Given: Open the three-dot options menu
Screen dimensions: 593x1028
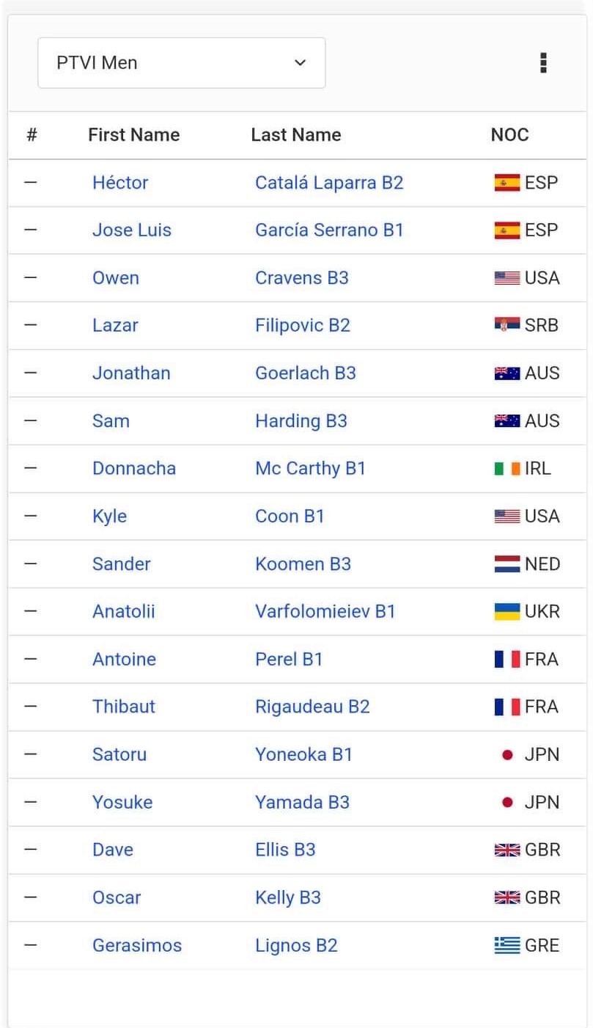Looking at the screenshot, I should coord(543,63).
